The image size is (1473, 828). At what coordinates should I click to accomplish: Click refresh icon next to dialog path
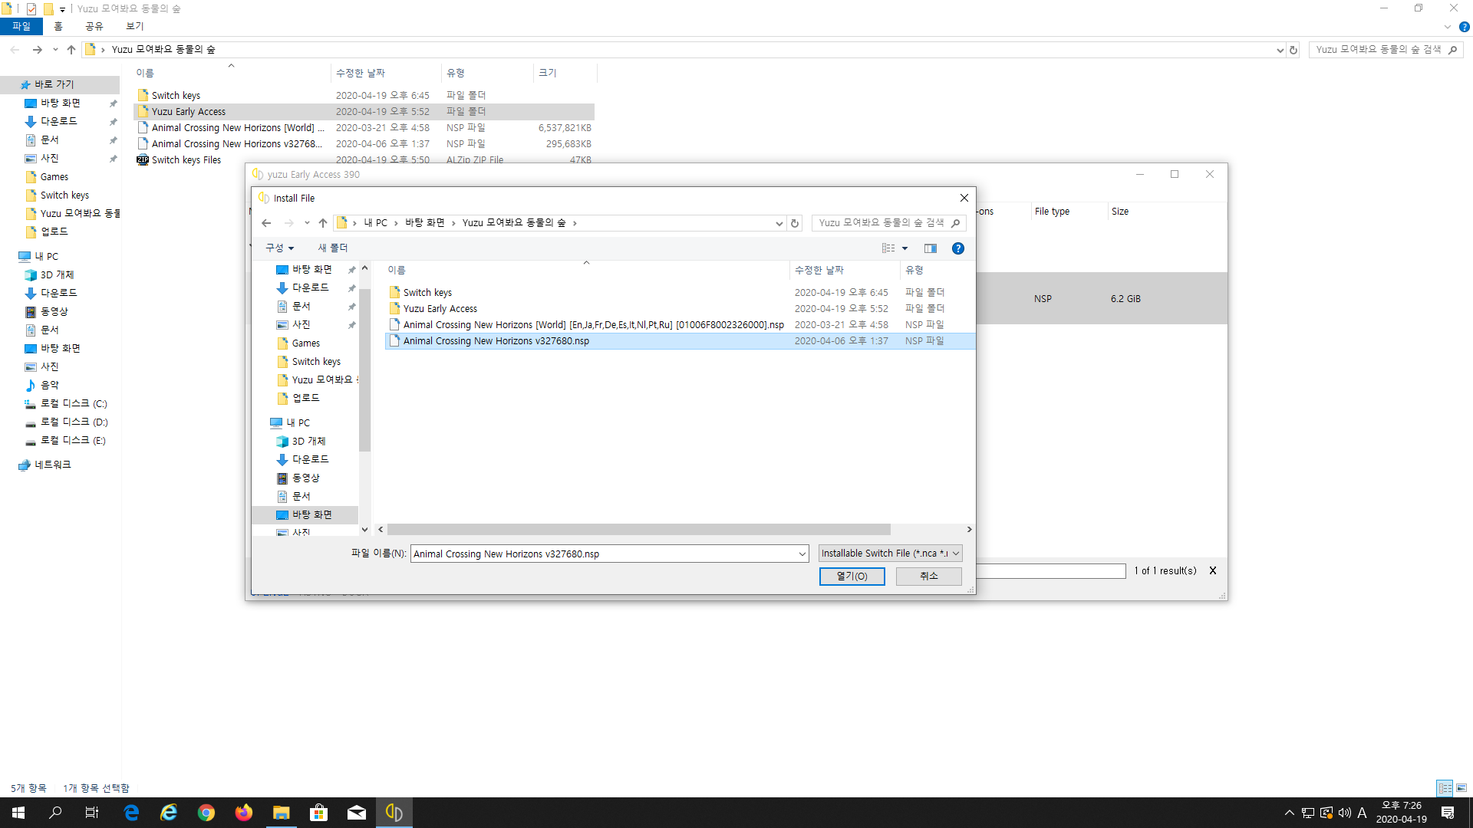[x=795, y=223]
